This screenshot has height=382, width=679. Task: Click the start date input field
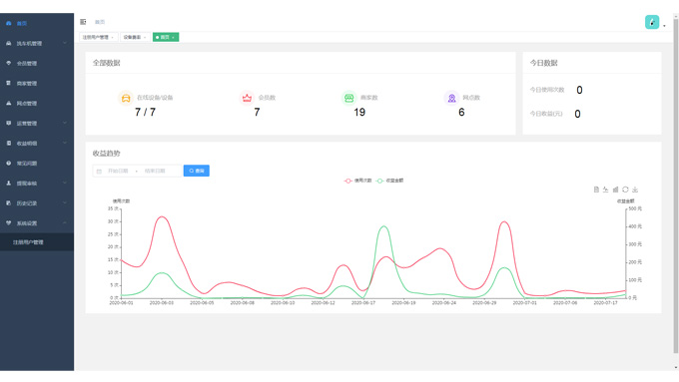[118, 171]
